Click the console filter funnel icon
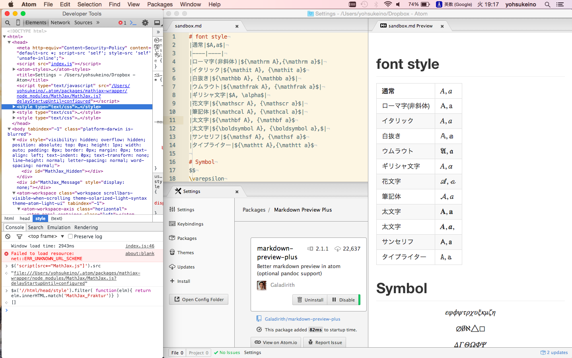The image size is (572, 358). coord(19,236)
